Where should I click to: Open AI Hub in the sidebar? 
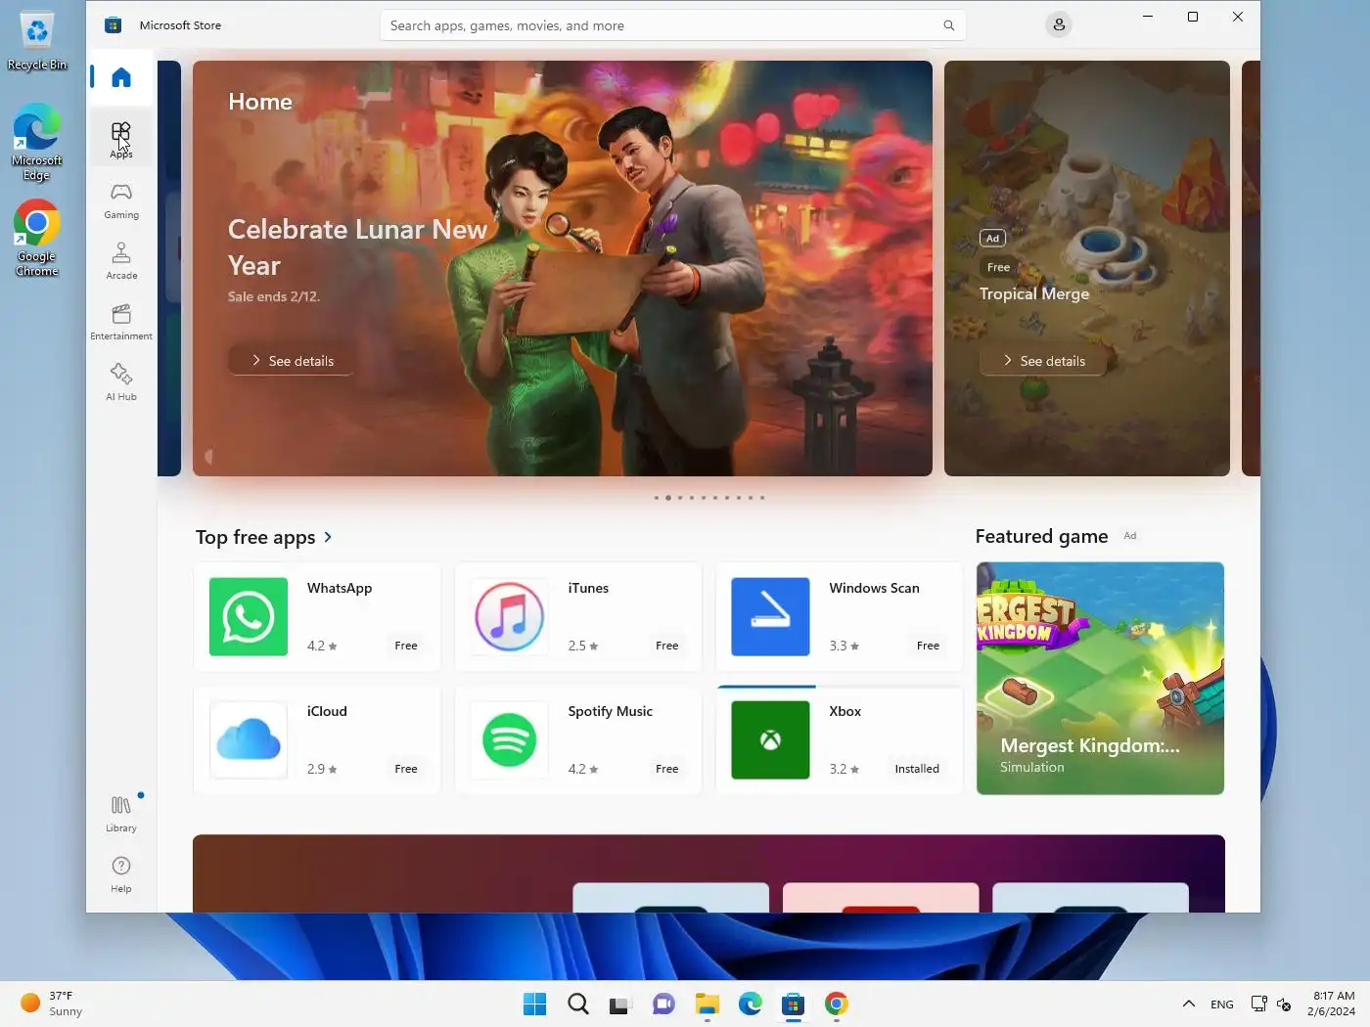click(x=121, y=382)
